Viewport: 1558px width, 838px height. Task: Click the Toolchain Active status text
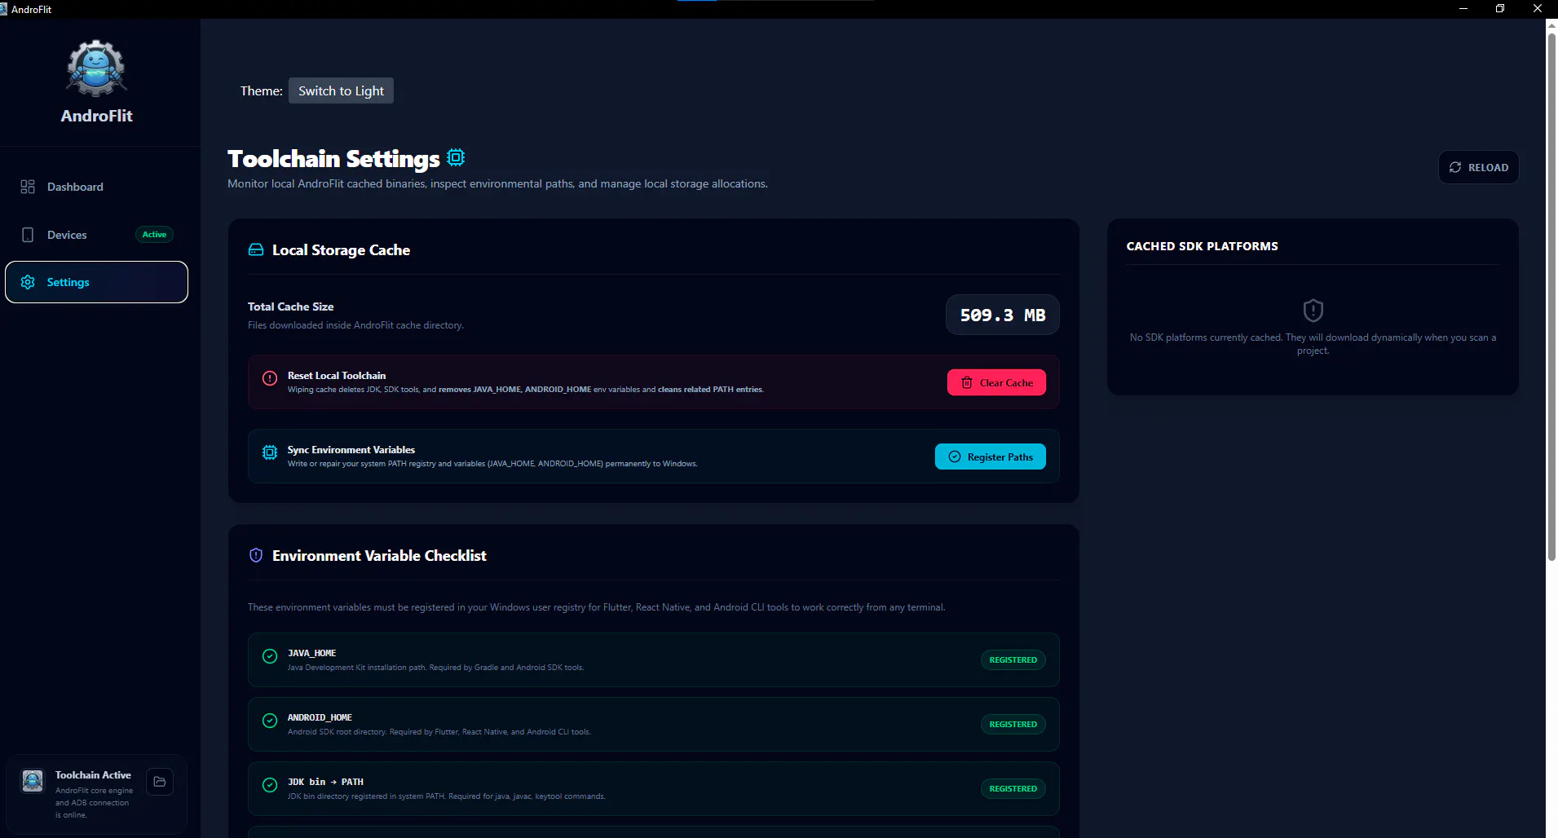coord(93,775)
